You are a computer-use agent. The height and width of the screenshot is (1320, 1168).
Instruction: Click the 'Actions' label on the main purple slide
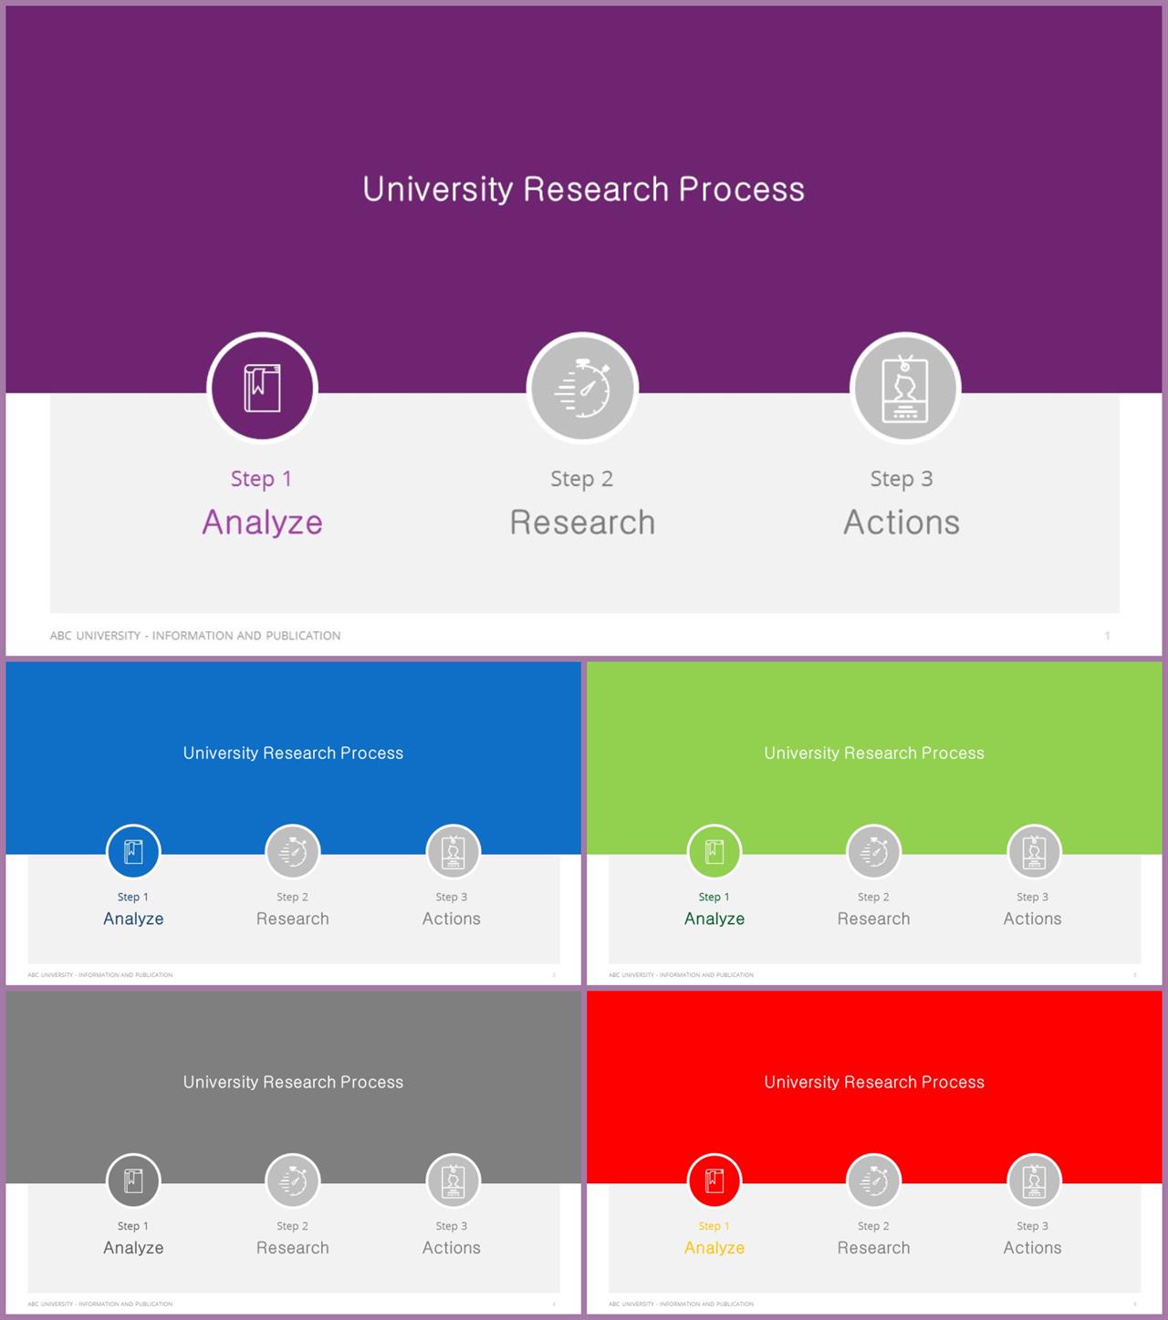tap(902, 523)
